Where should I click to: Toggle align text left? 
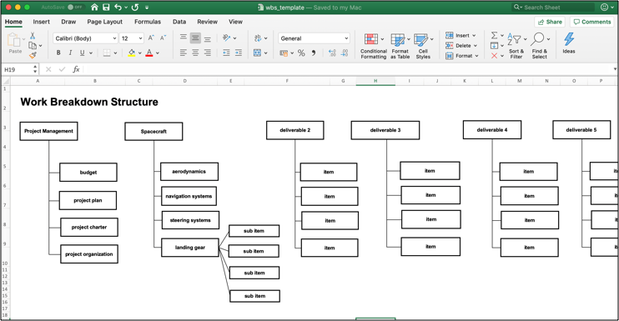click(184, 53)
